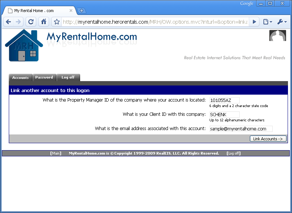The image size is (292, 213).
Task: Focus the Property Manager ID field
Action: pyautogui.click(x=224, y=100)
